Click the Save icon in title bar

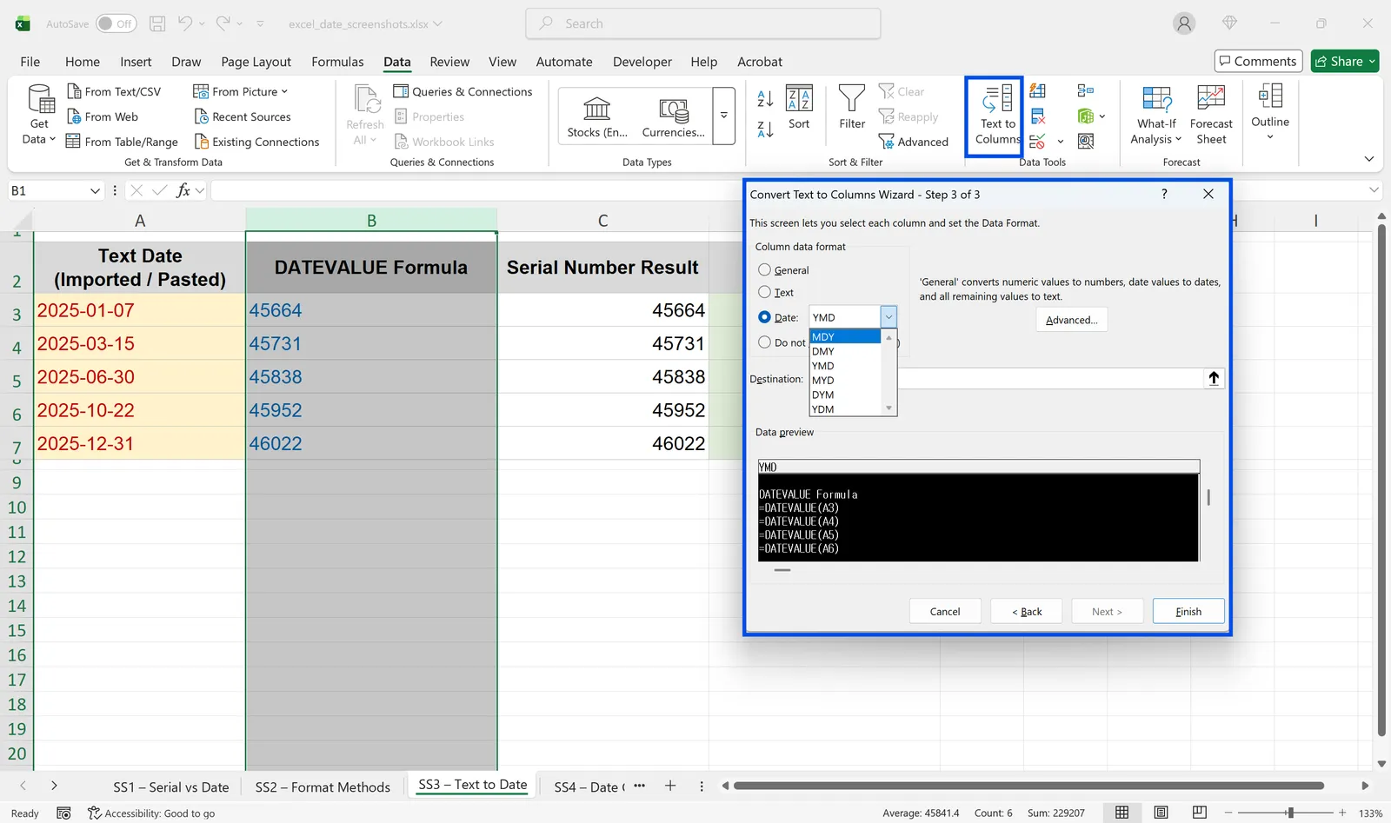157,23
